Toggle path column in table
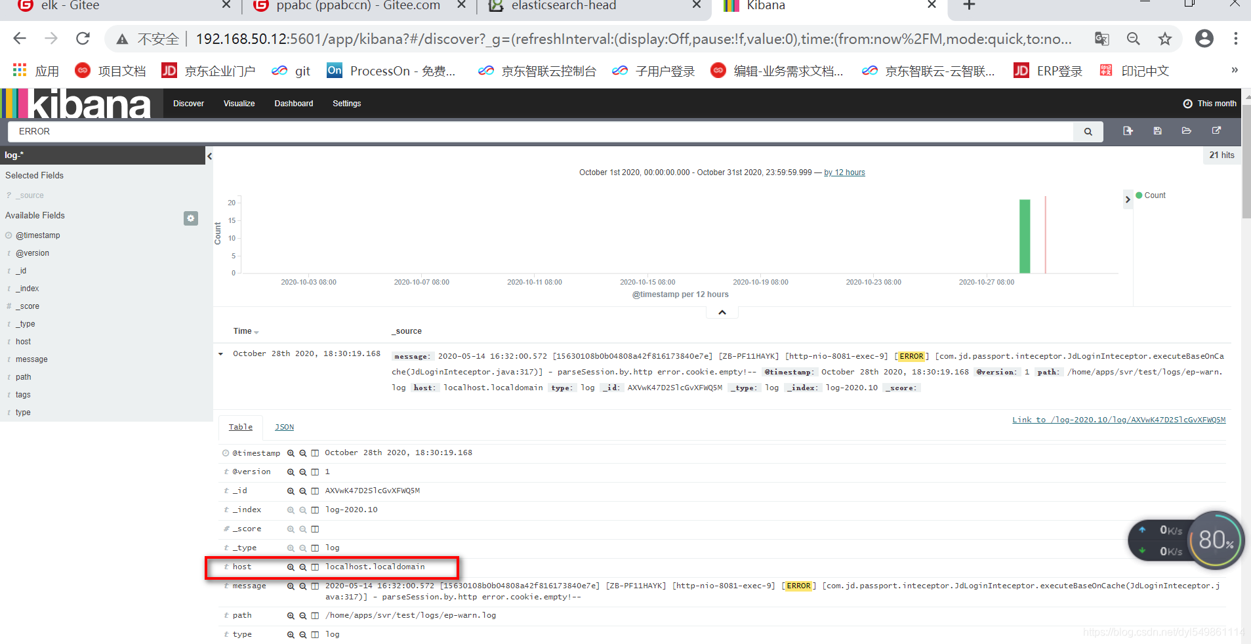 pyautogui.click(x=315, y=616)
